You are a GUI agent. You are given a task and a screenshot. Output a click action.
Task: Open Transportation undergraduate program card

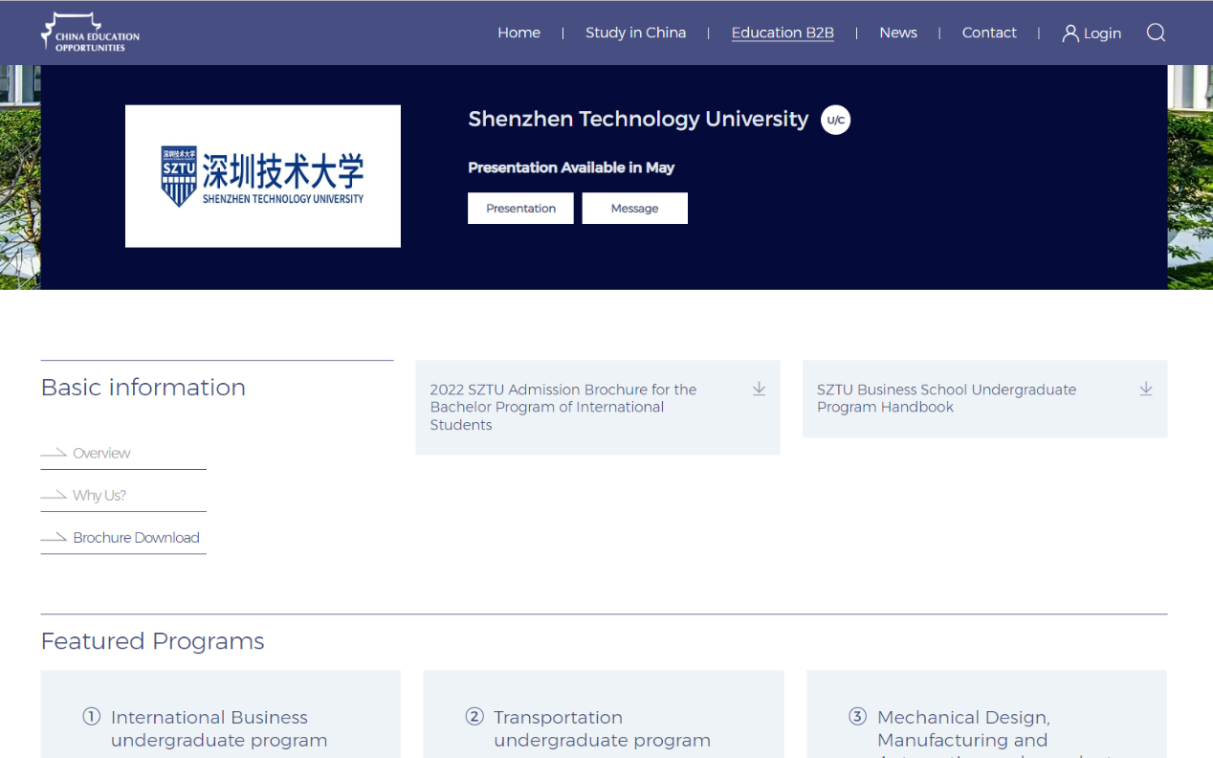pyautogui.click(x=602, y=728)
